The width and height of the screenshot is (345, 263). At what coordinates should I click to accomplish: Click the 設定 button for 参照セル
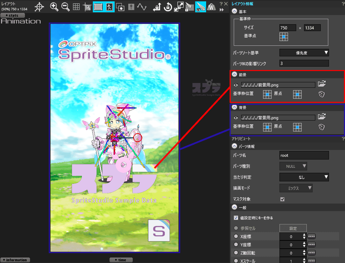(x=293, y=228)
